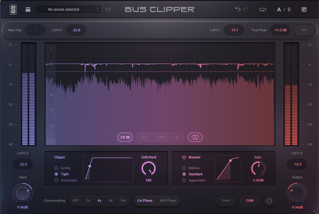319x214 pixels.
Task: Open the preset browser panel icon
Action: pyautogui.click(x=28, y=10)
